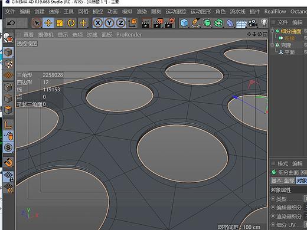307x230 pixels.
Task: Select the Live Selection arrow tool
Action: (37, 23)
